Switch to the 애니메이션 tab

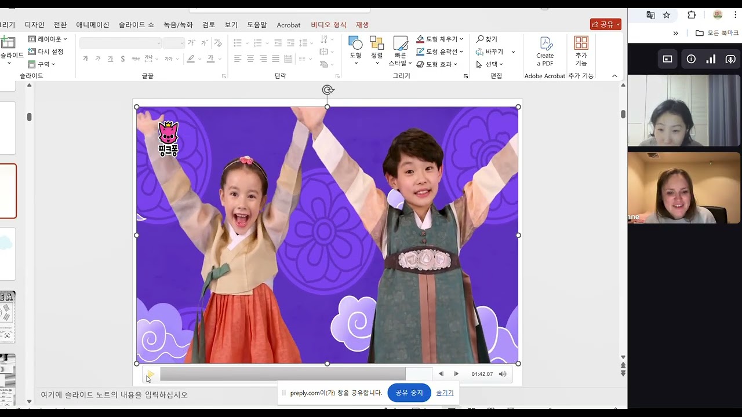coord(93,25)
